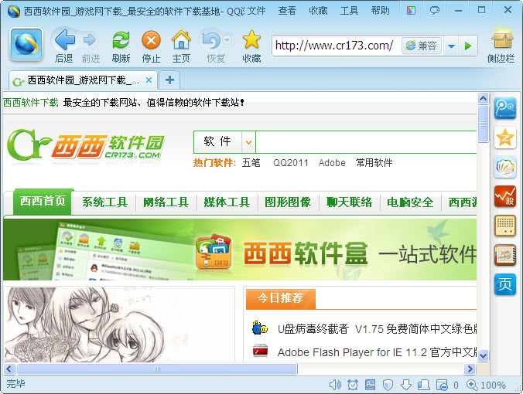The height and width of the screenshot is (394, 523).
Task: Open the sidebar stock chart icon
Action: coord(505,196)
